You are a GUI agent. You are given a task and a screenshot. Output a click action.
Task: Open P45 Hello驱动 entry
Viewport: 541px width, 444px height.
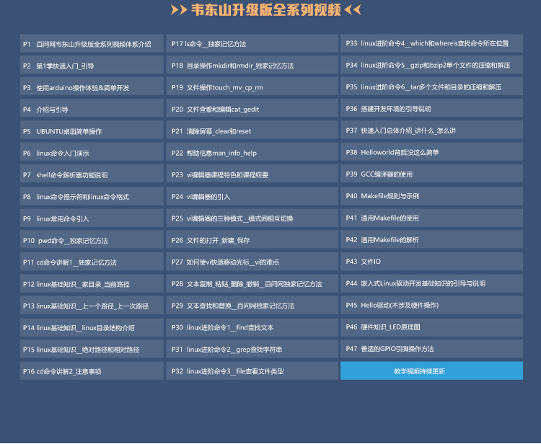point(431,305)
